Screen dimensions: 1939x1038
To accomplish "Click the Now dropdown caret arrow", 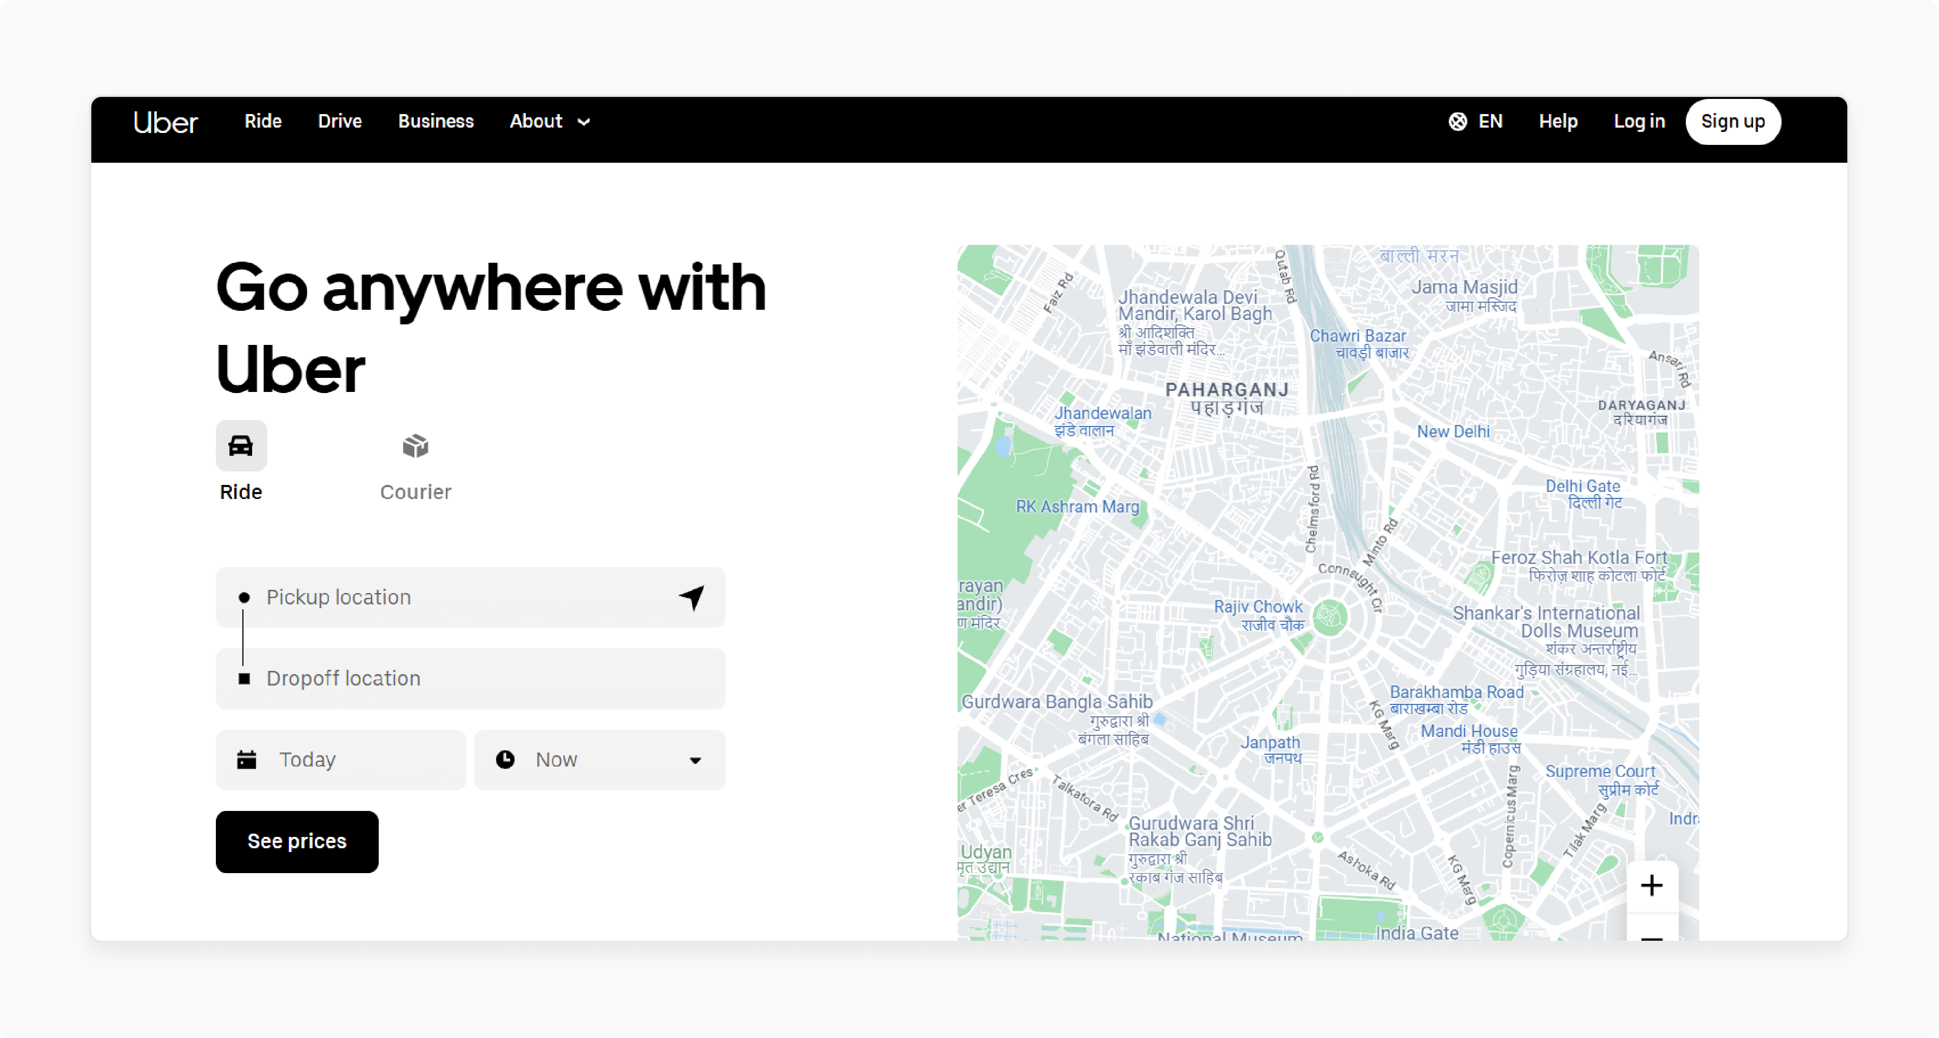I will tap(696, 761).
